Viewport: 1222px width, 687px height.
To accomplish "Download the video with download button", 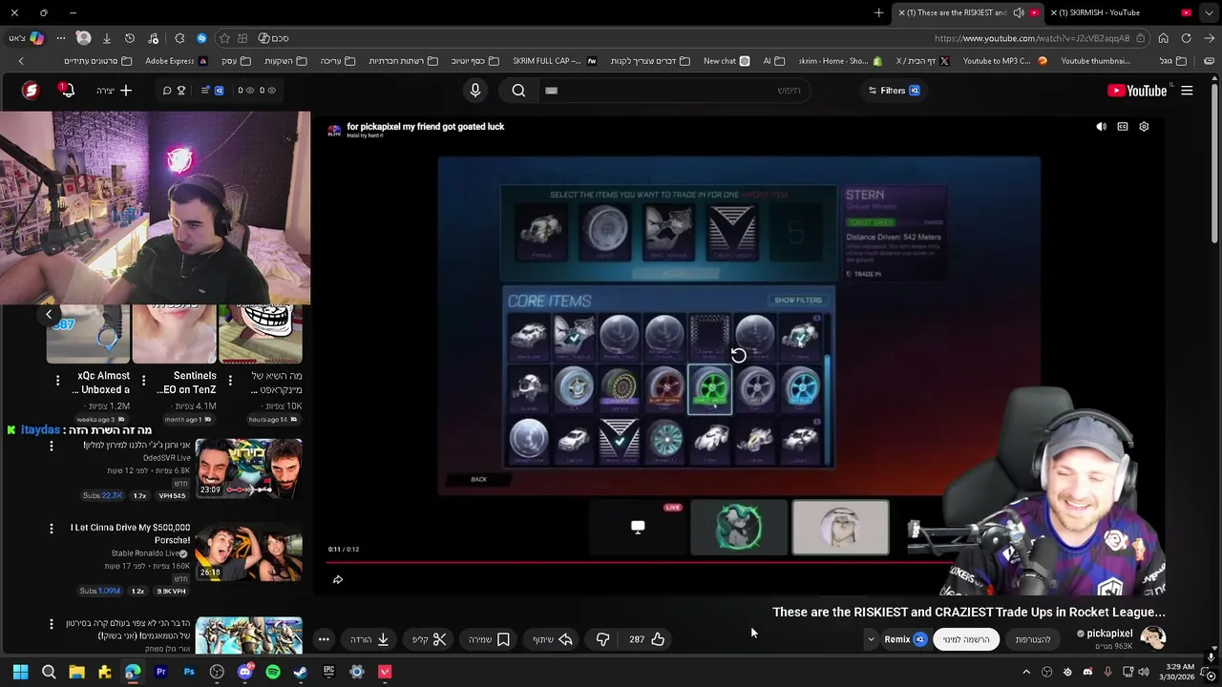I will (370, 639).
